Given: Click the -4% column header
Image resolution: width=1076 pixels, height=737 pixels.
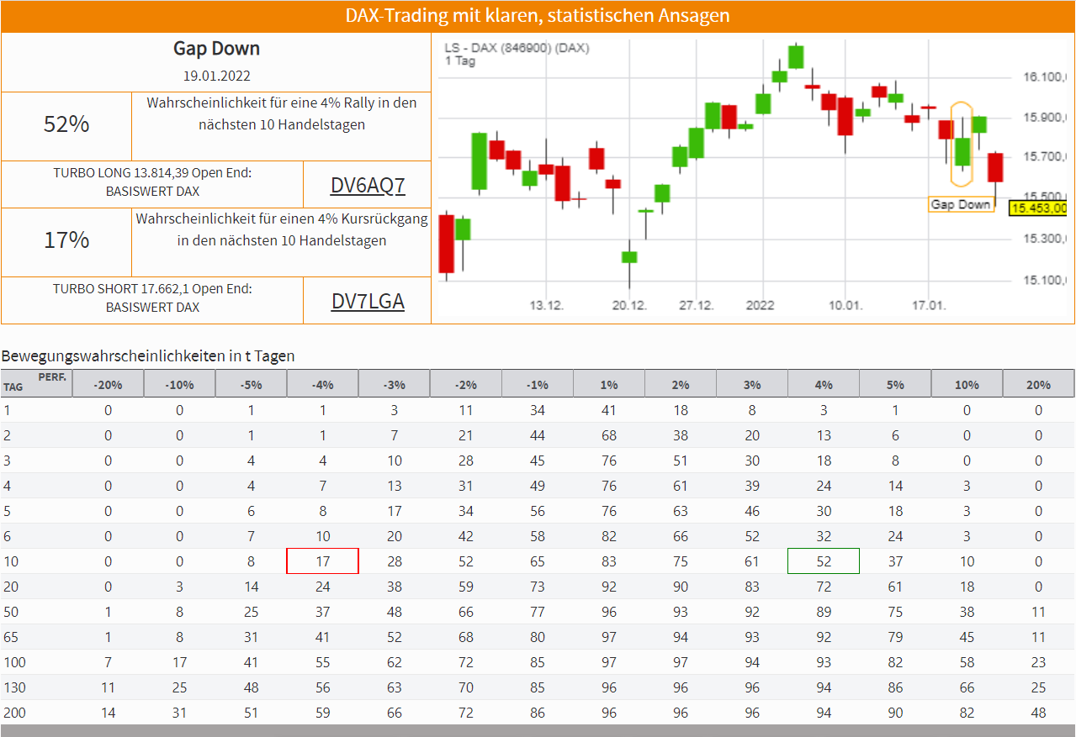Looking at the screenshot, I should click(322, 384).
